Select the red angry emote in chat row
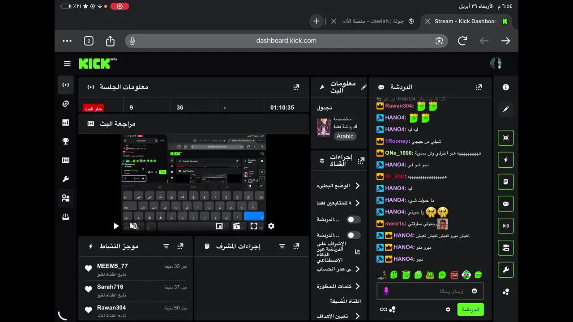Image resolution: width=573 pixels, height=322 pixels. pyautogui.click(x=454, y=275)
